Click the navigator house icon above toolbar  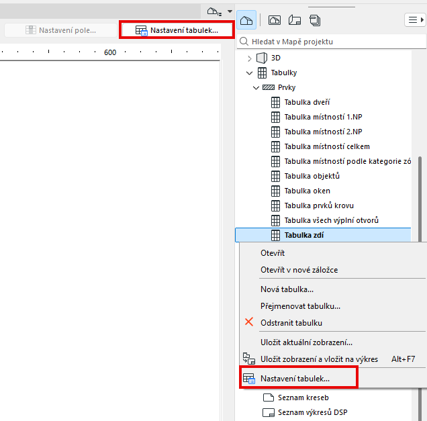point(214,11)
